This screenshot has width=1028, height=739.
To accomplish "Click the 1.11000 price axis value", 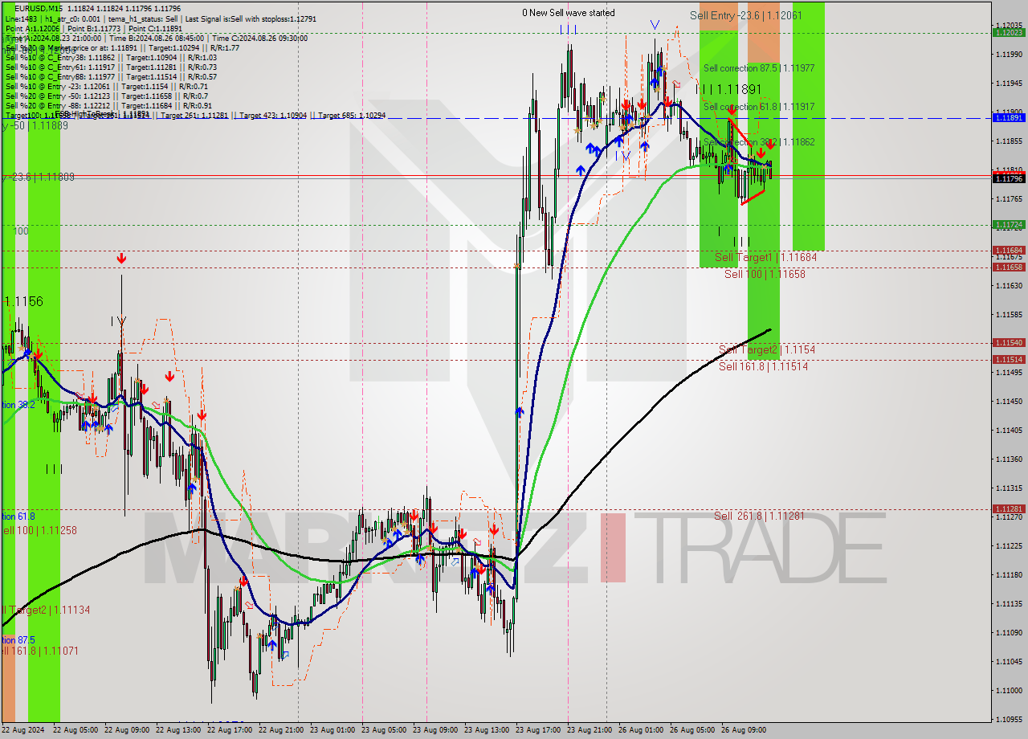I will point(1009,691).
